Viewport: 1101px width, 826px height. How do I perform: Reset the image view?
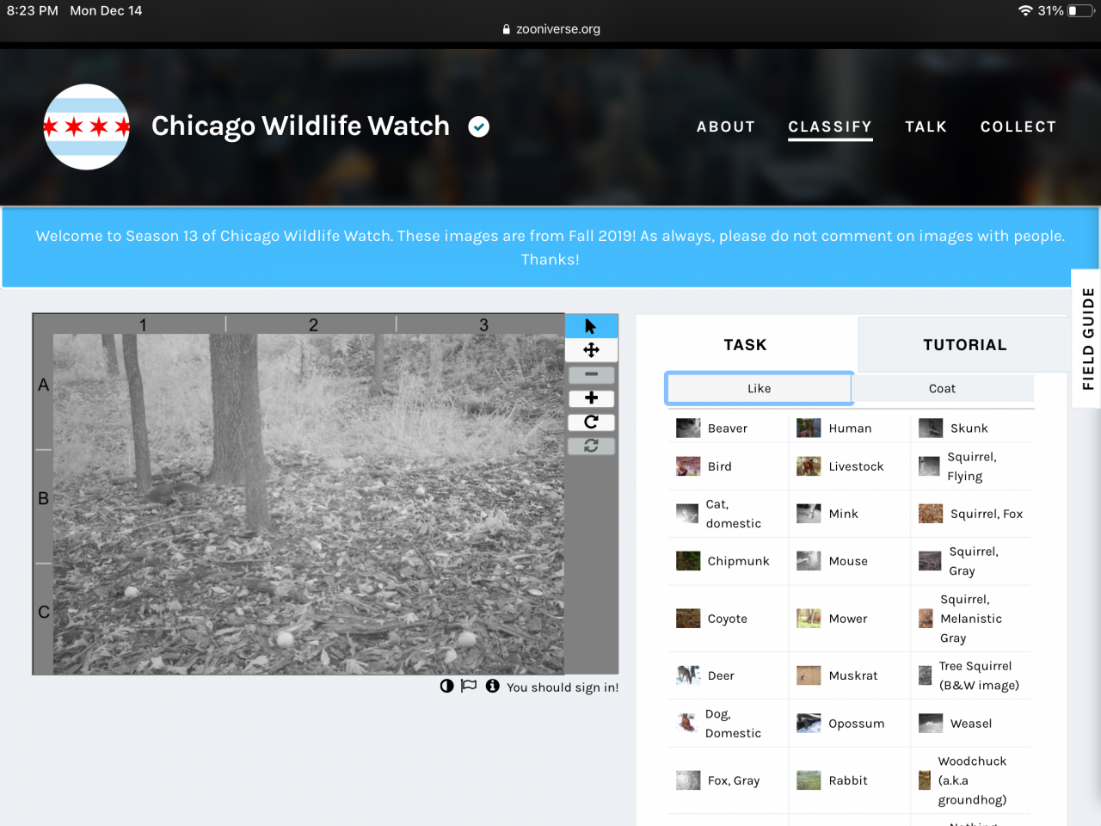(591, 446)
